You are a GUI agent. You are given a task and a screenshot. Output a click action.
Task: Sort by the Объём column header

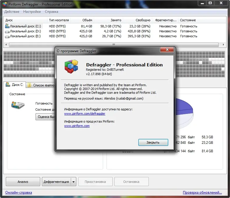[82, 20]
